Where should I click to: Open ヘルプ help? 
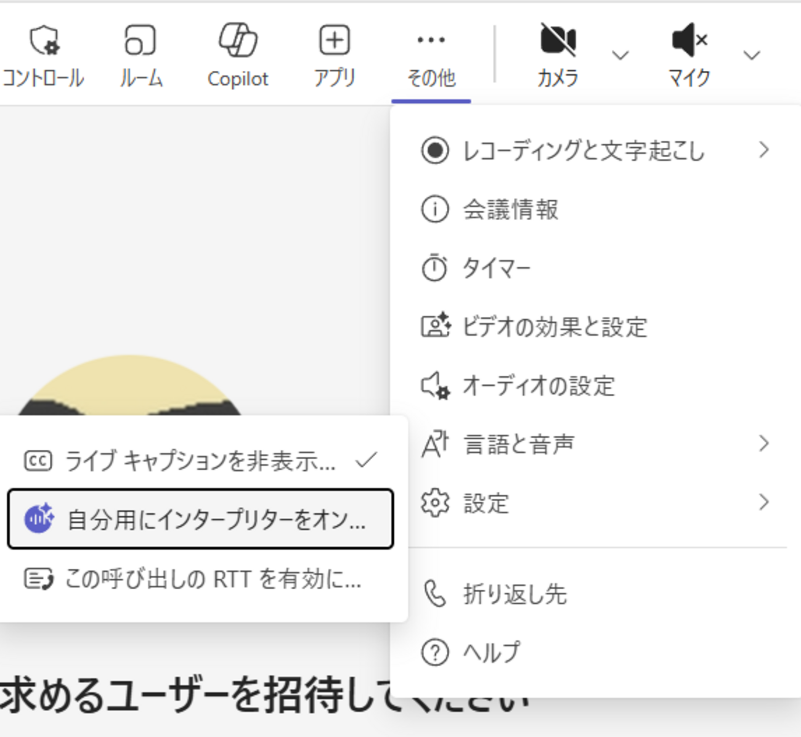[x=492, y=652]
